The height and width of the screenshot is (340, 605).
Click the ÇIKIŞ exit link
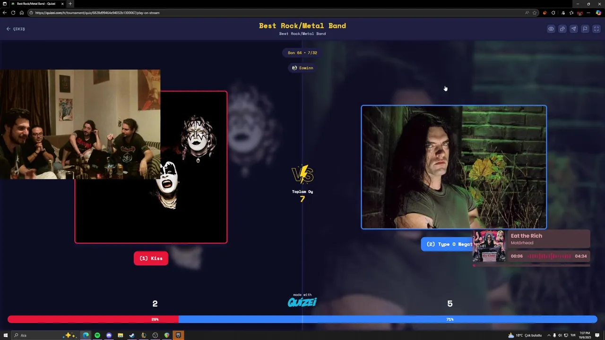pyautogui.click(x=16, y=29)
